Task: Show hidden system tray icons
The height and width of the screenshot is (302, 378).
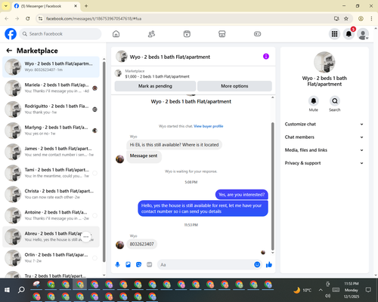Action: [x=321, y=290]
